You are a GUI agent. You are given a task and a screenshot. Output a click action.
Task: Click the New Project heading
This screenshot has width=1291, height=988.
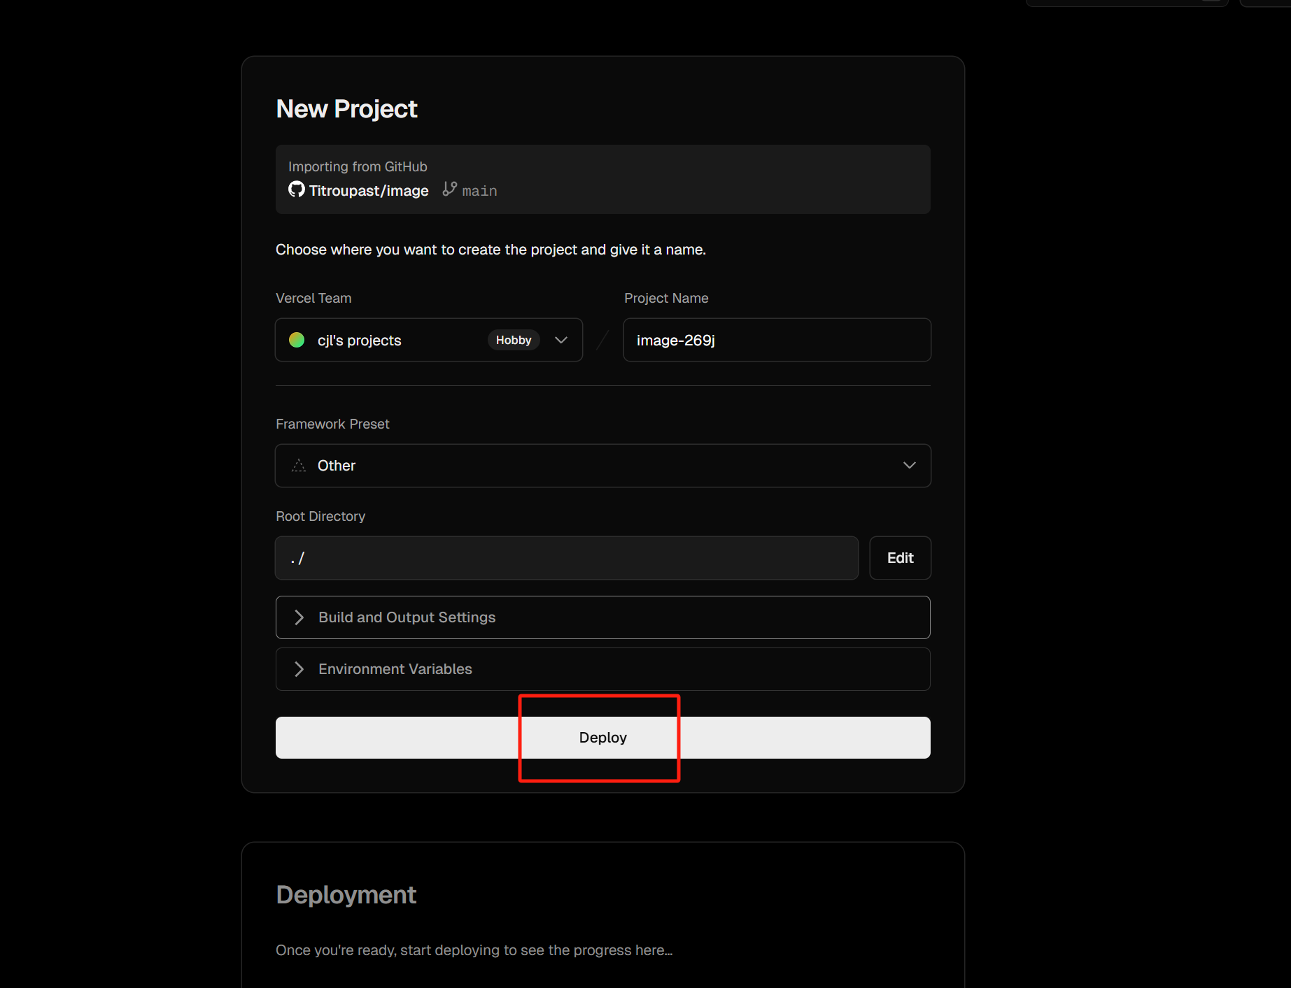(x=346, y=109)
